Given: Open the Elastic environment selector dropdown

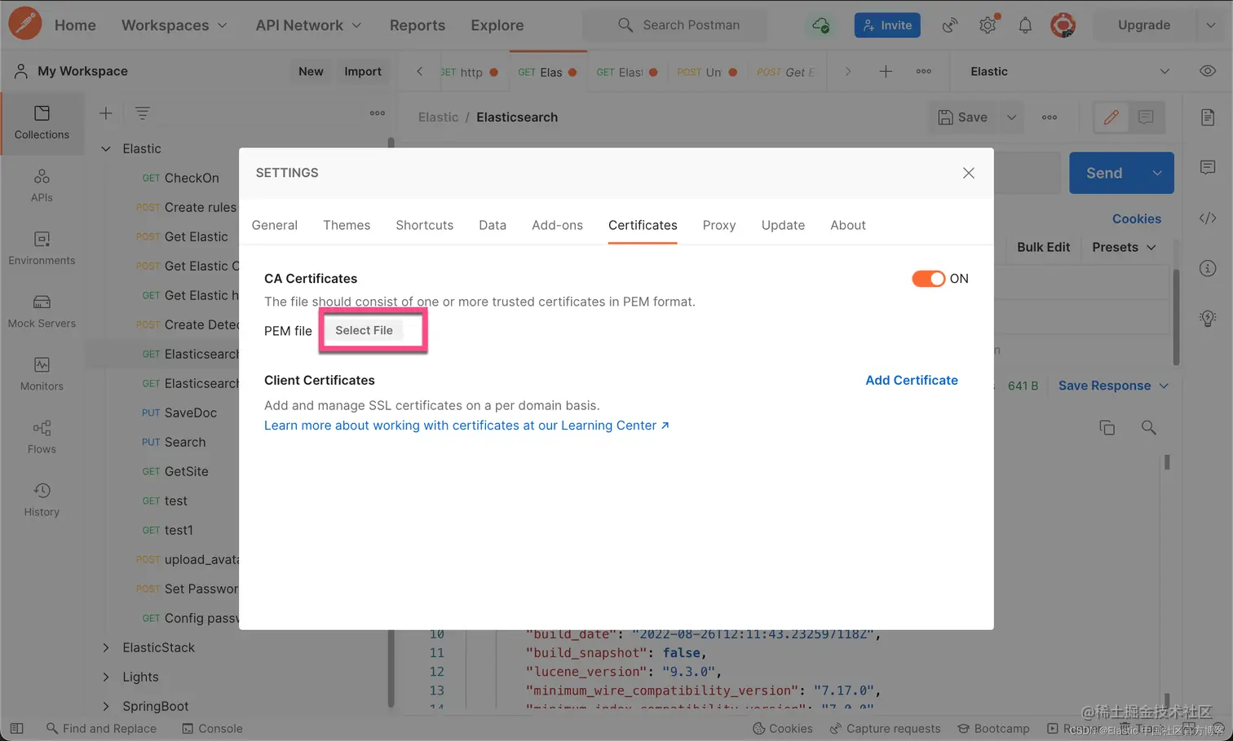Looking at the screenshot, I should click(1070, 72).
